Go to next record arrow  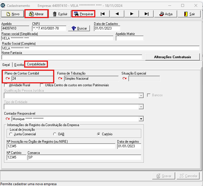[x=132, y=14]
